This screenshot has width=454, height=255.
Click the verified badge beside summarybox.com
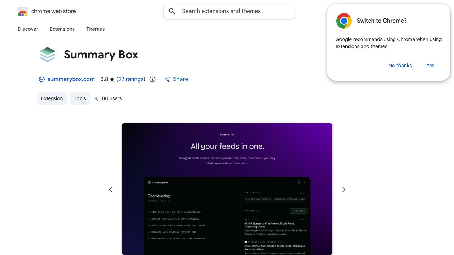pos(42,79)
